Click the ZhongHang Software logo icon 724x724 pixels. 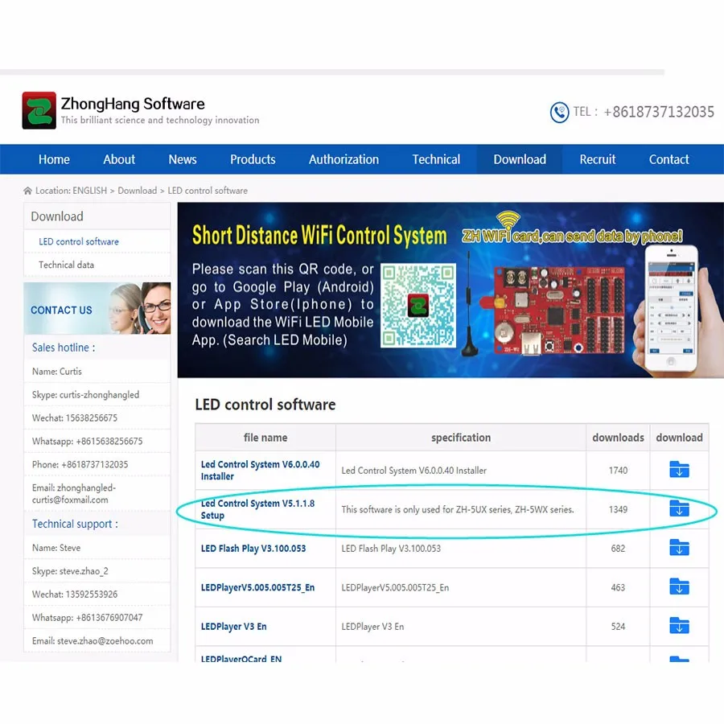[39, 110]
